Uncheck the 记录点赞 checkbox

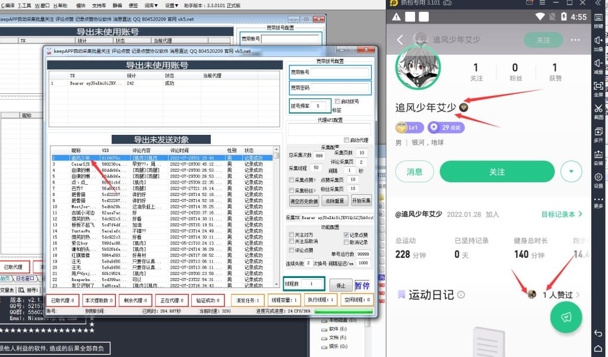[346, 235]
